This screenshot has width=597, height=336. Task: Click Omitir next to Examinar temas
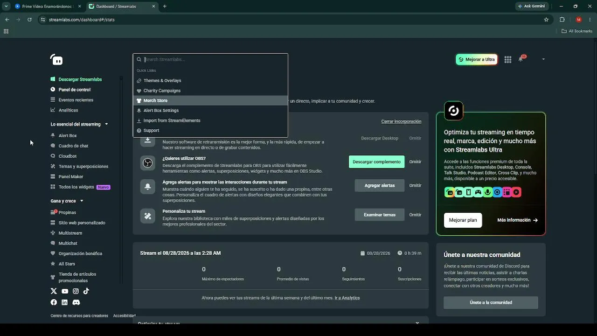415,215
